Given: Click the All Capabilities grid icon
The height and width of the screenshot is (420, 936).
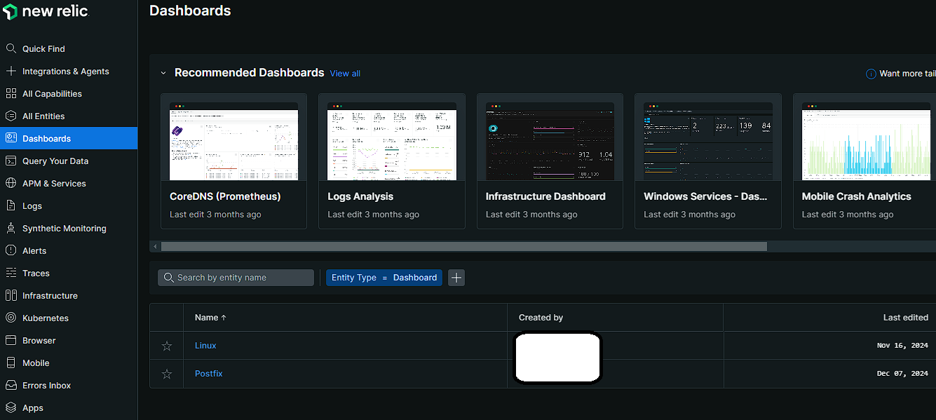Looking at the screenshot, I should [x=11, y=93].
